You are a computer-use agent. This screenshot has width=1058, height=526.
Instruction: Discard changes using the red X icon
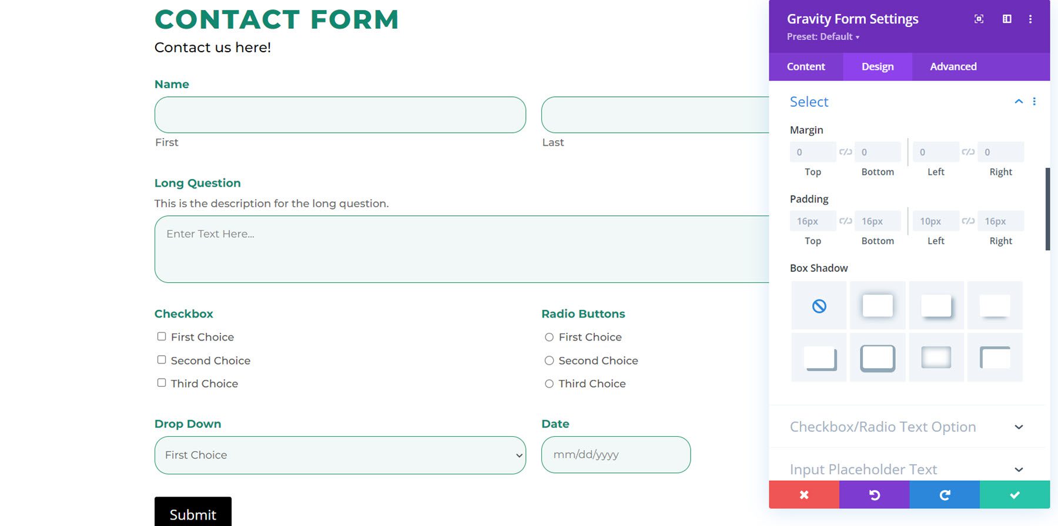pos(803,494)
